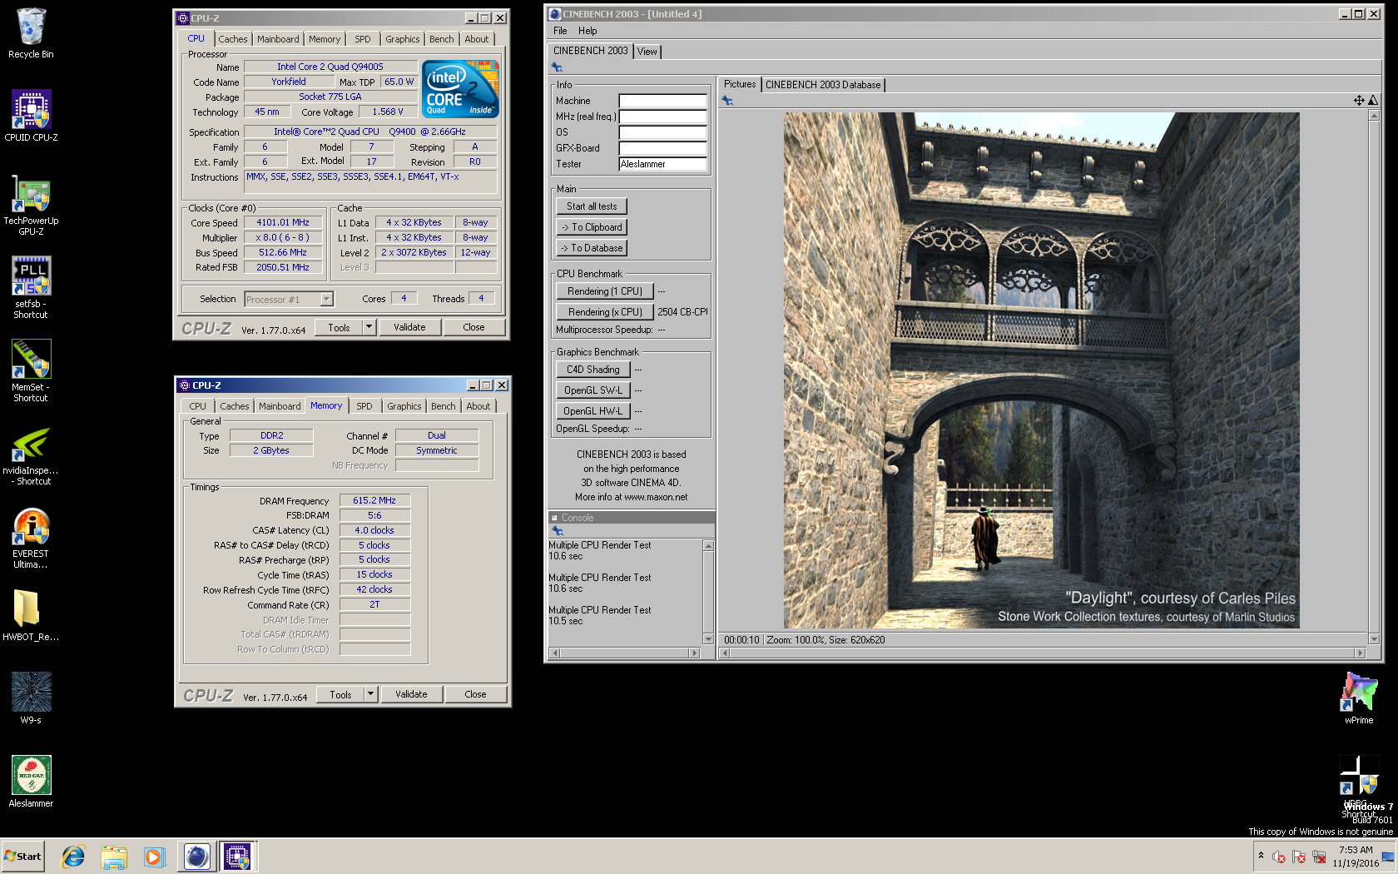This screenshot has width=1398, height=874.
Task: Click the Tester field containing Aleslammer
Action: 662,164
